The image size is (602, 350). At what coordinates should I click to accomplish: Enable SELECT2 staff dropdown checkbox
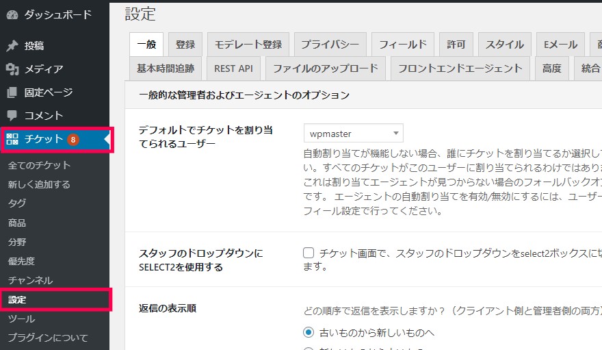click(x=309, y=253)
